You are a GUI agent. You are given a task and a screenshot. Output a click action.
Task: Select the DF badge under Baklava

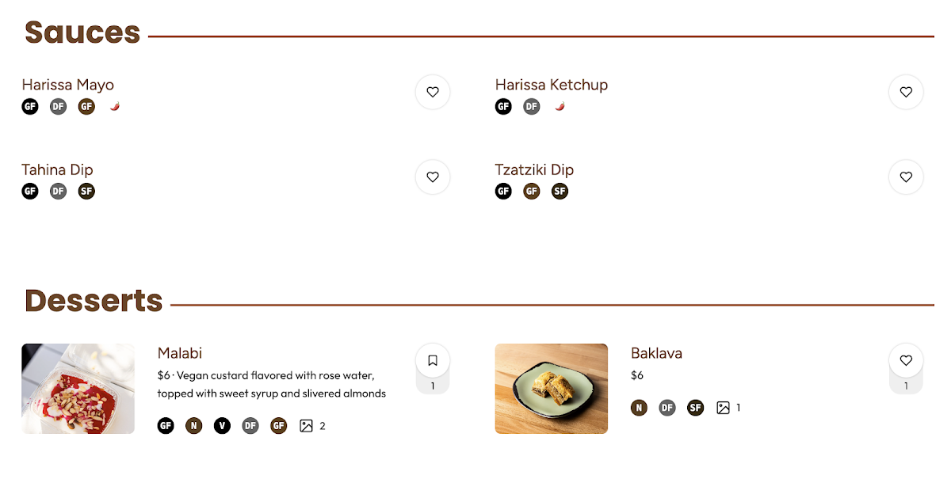point(667,408)
